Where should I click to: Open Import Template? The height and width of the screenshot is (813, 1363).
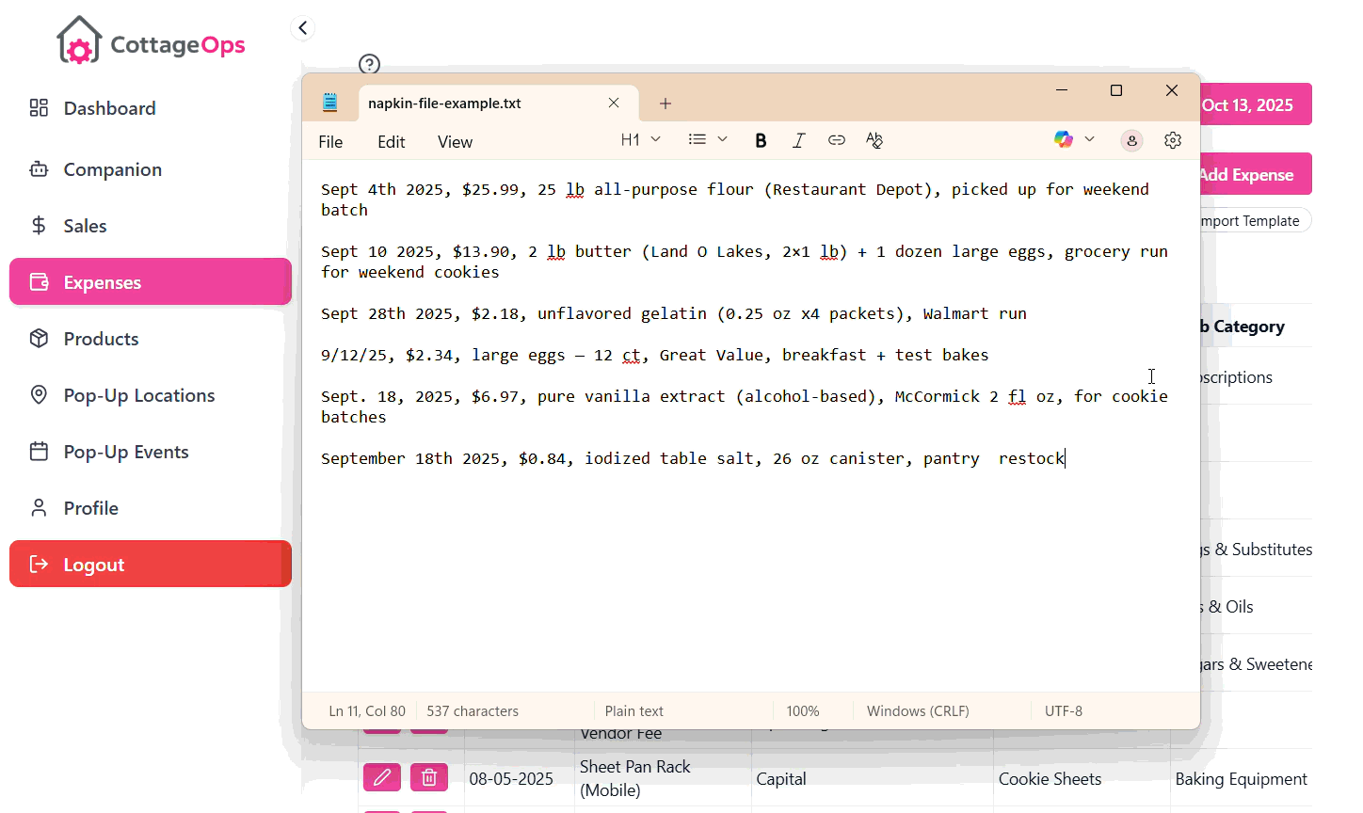[1255, 220]
